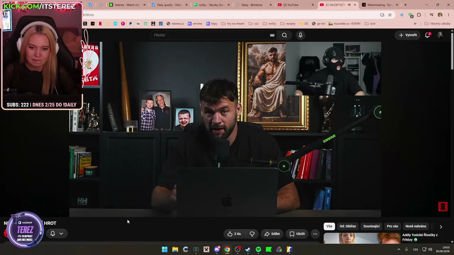
Task: Open the 'emotes' bookmark
Action: point(195,24)
